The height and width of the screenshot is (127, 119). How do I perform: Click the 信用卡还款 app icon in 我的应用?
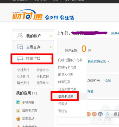18,110
